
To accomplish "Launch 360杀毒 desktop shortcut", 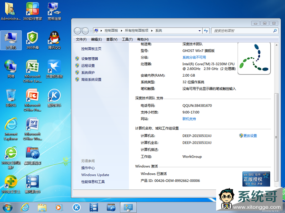I will (32, 40).
